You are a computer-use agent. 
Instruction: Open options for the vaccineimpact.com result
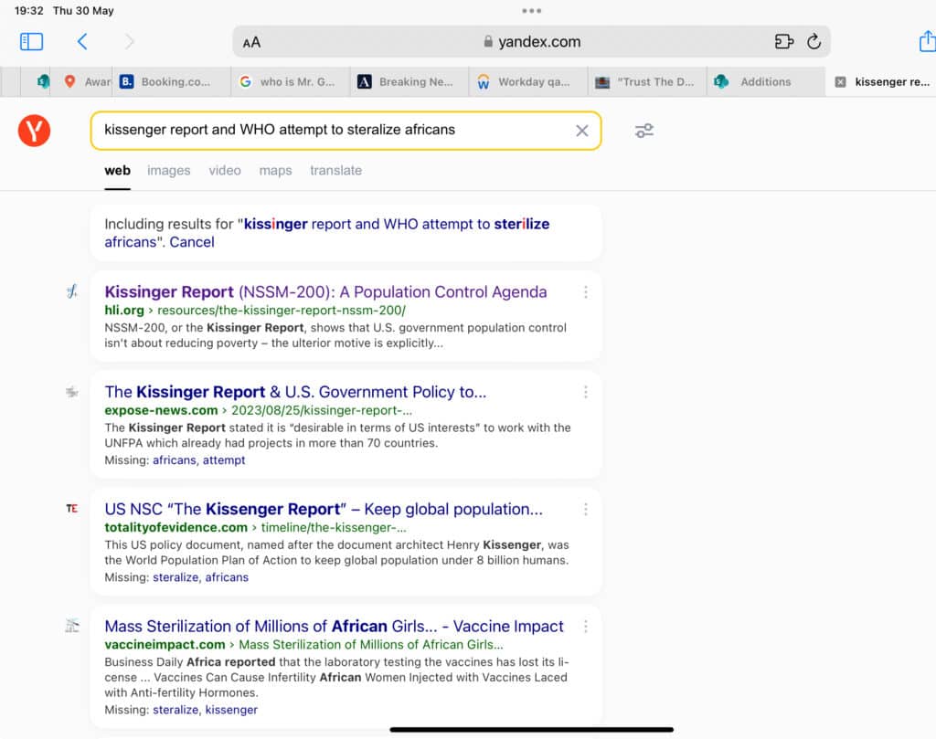(x=586, y=626)
